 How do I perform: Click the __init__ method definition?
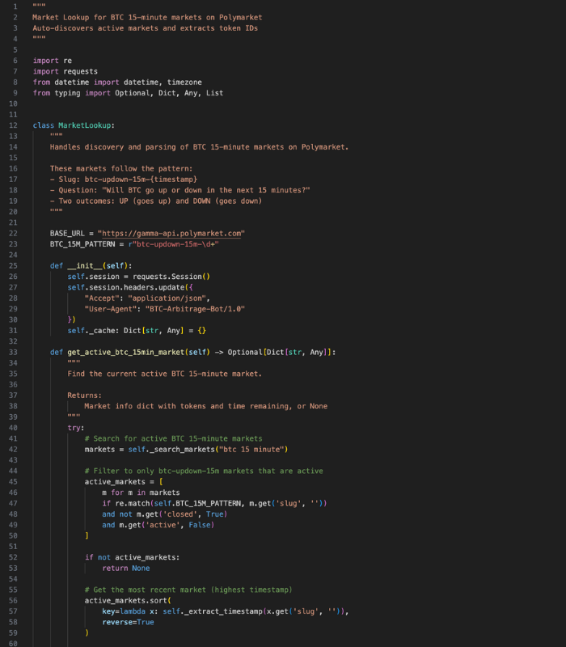[91, 266]
